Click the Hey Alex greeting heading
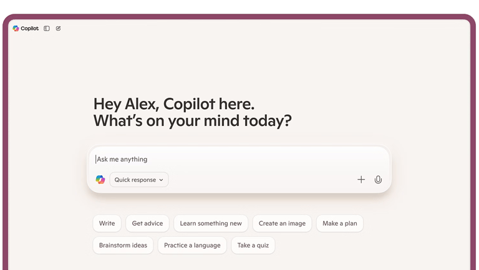 [x=193, y=112]
